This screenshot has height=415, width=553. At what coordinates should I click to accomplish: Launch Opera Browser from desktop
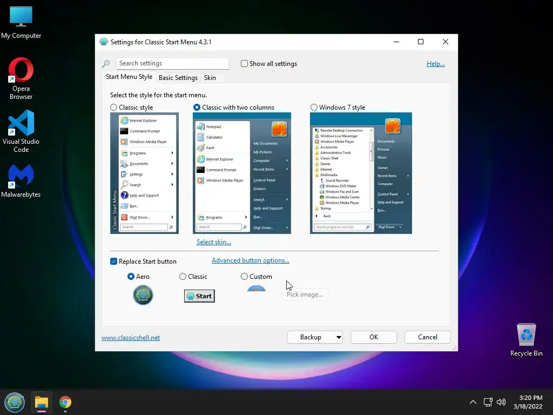pyautogui.click(x=21, y=78)
